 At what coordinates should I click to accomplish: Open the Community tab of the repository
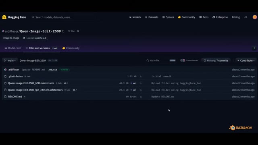coord(71,48)
